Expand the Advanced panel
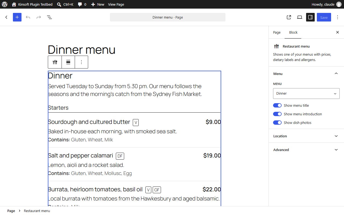This screenshot has width=344, height=215. click(306, 150)
